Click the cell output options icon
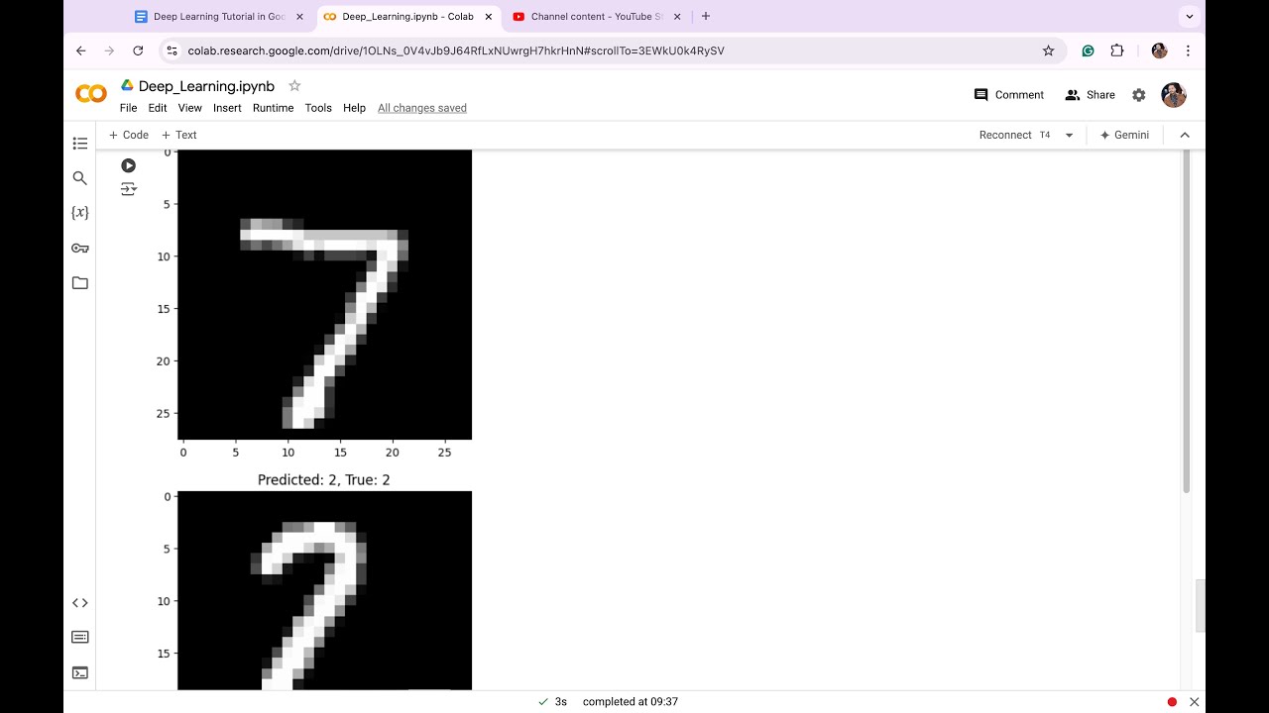 click(x=128, y=189)
